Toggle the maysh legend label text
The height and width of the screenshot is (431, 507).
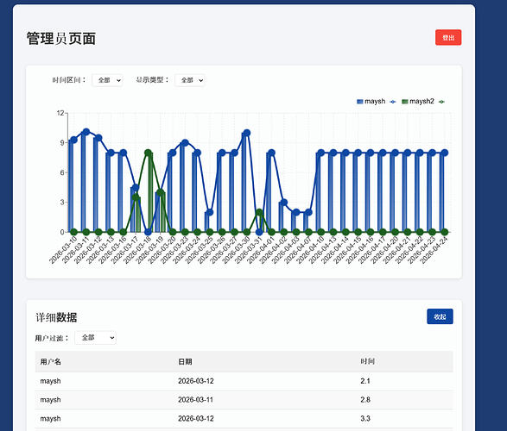tap(375, 102)
